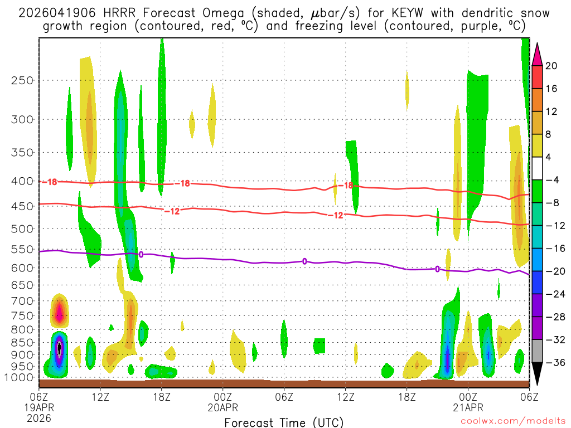Select the red color bar segment between 16 and 20
Image resolution: width=571 pixels, height=428 pixels.
pyautogui.click(x=537, y=77)
